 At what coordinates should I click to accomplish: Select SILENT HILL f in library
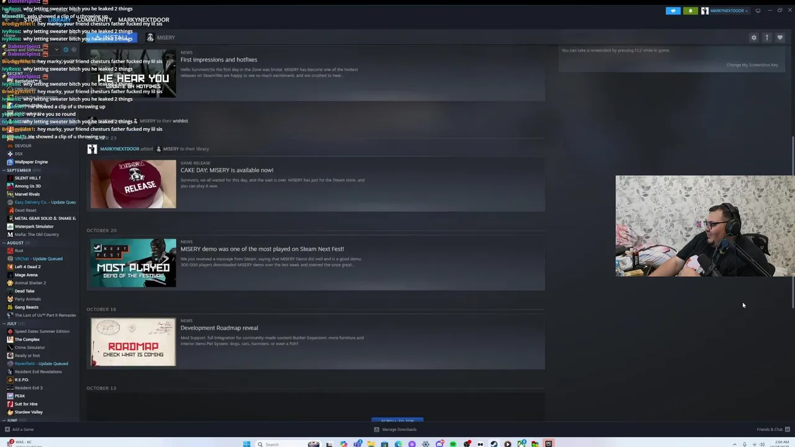coord(27,178)
